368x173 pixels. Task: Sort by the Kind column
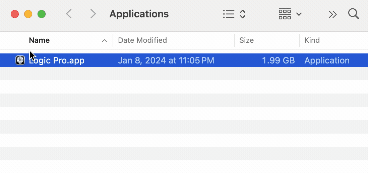coord(312,40)
